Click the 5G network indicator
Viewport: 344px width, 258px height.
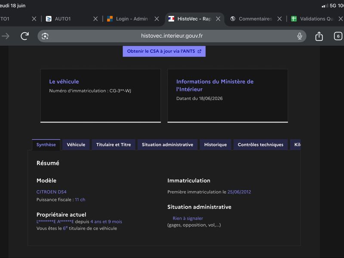click(333, 6)
